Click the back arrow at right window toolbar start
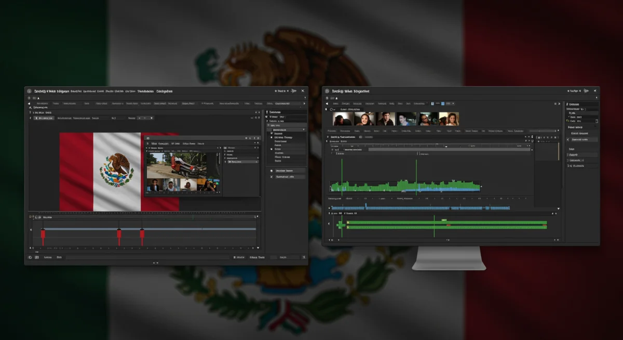 pyautogui.click(x=327, y=103)
